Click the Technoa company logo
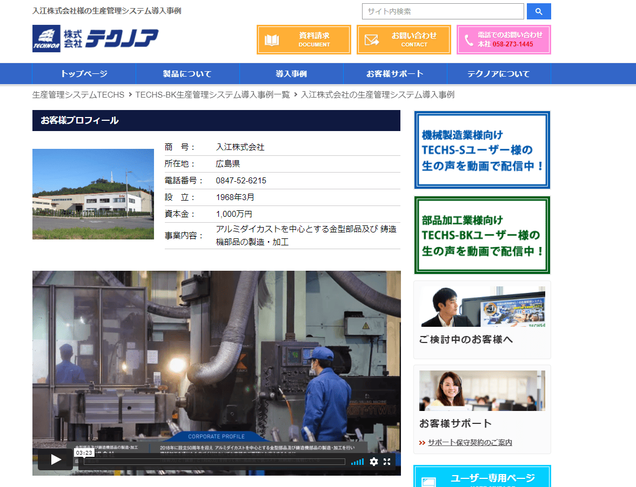Viewport: 636px width, 487px height. 95,39
